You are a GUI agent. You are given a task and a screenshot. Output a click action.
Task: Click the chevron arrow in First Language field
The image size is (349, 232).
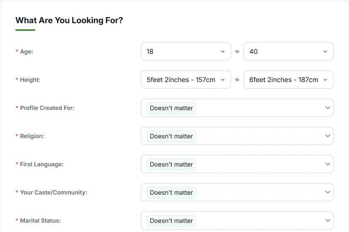[x=328, y=164]
